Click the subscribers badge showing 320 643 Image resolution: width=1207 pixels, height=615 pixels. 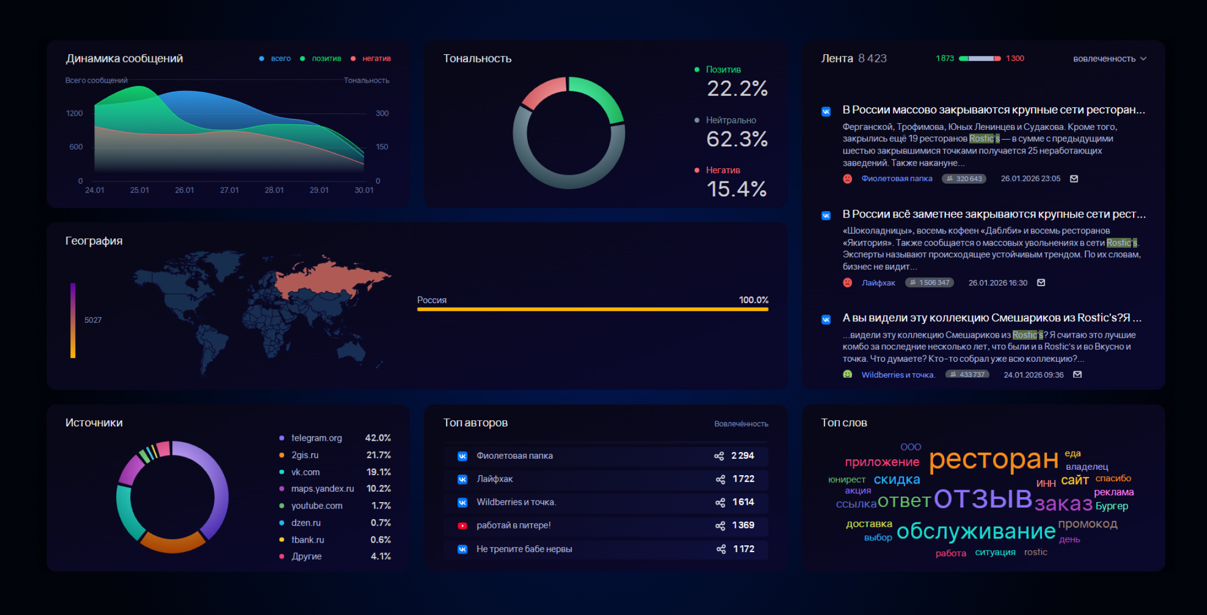964,179
